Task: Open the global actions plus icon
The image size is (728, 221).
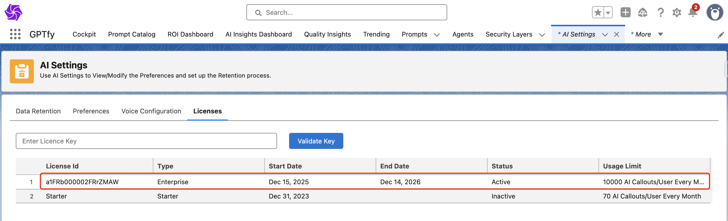Action: click(x=625, y=13)
